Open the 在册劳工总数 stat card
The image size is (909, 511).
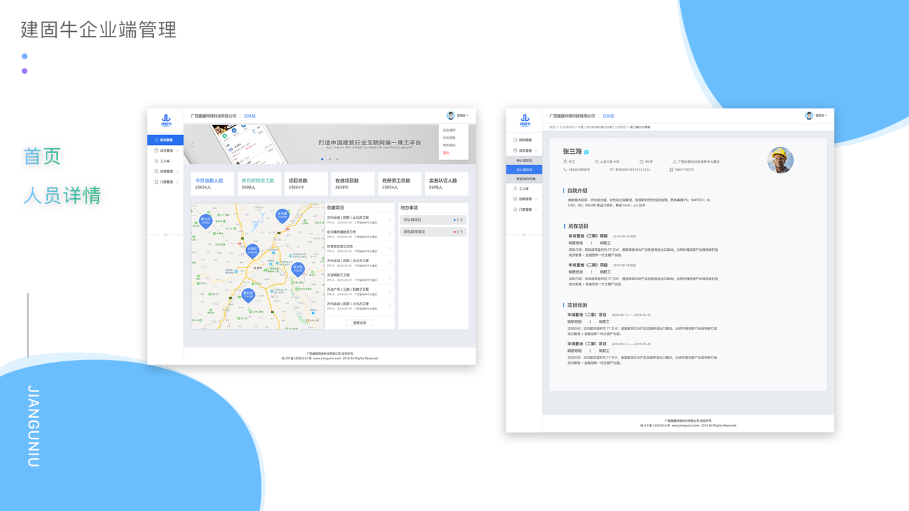(x=399, y=184)
